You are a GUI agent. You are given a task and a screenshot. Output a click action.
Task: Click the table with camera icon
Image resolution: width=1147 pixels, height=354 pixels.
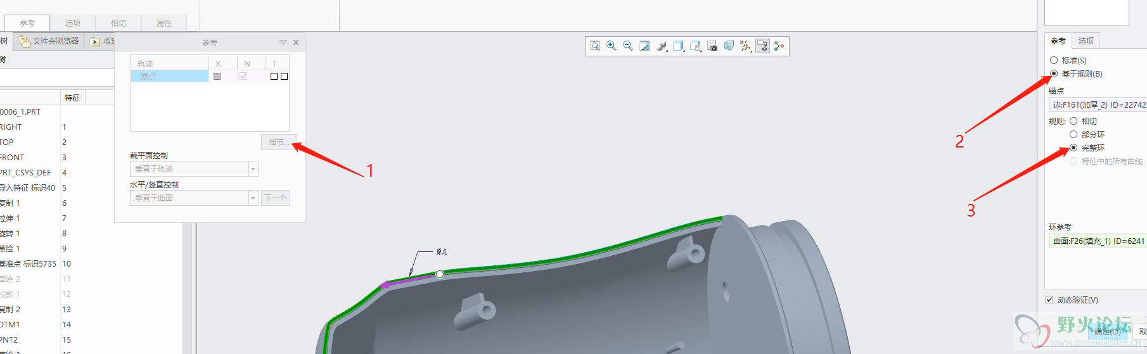click(x=712, y=46)
